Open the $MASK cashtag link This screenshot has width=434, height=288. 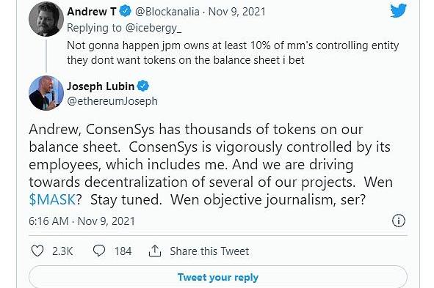[52, 199]
